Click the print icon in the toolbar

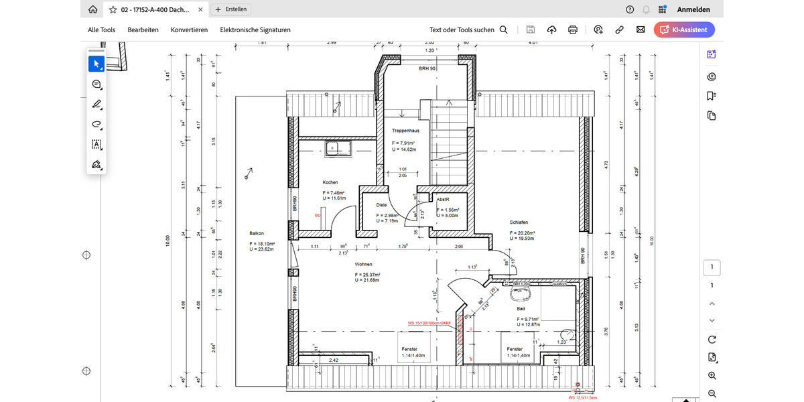point(572,29)
